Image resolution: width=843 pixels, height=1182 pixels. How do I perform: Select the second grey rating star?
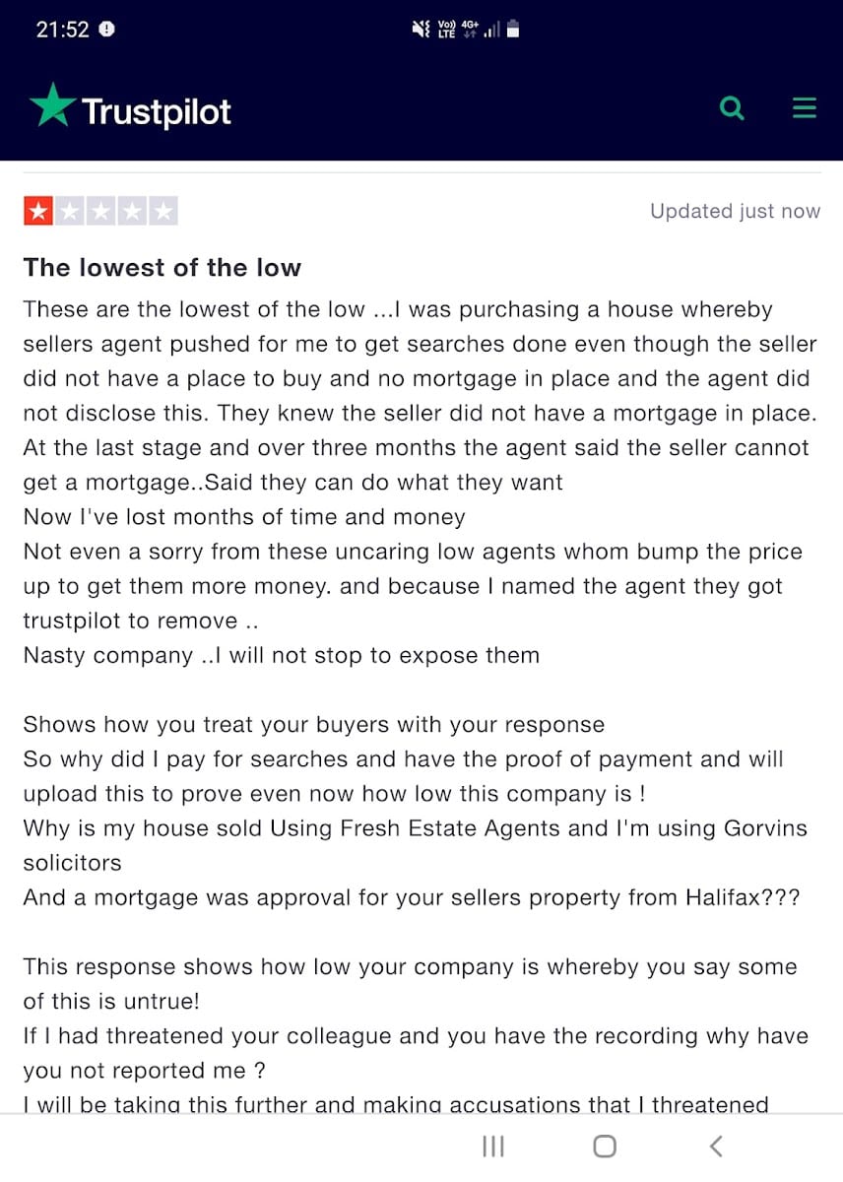(69, 211)
